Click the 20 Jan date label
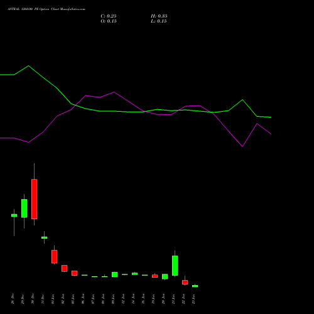Viewport: 314px width, 314px height. click(163, 299)
